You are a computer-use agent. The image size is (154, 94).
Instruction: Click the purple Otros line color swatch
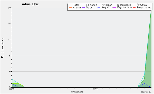pyautogui.click(x=83, y=7)
